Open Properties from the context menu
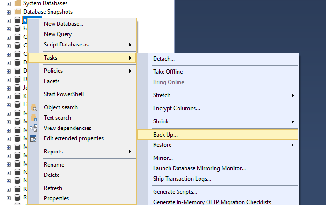Screen dimensions: 326x205 [x=56, y=198]
